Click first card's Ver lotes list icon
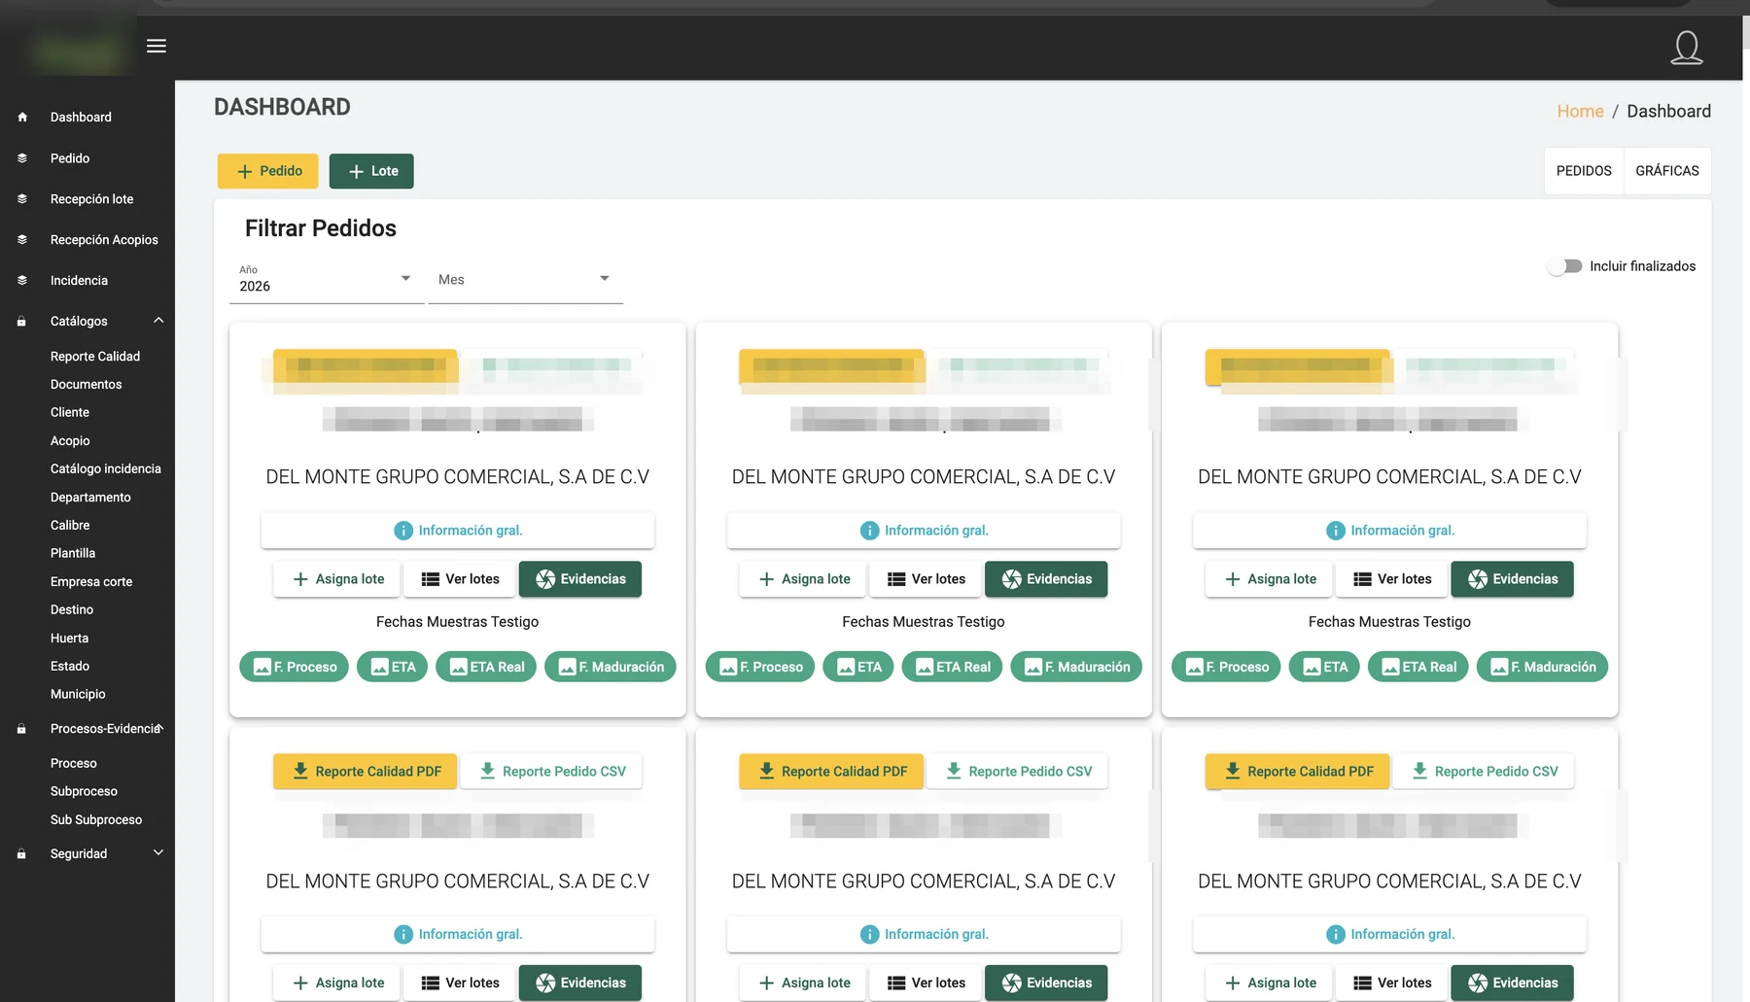This screenshot has width=1750, height=1002. coord(430,579)
